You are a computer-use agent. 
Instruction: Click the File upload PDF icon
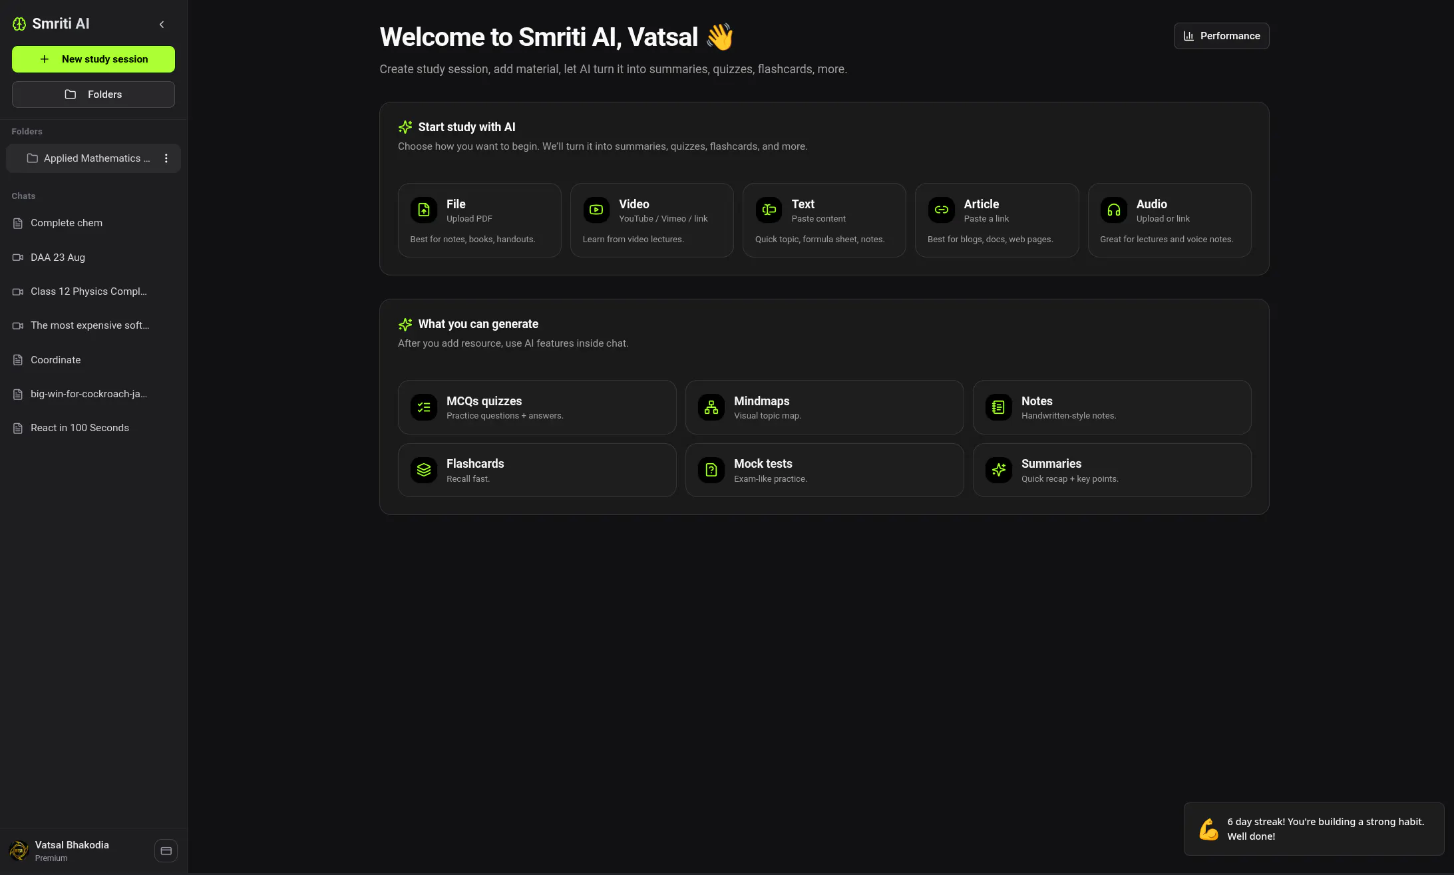point(424,210)
